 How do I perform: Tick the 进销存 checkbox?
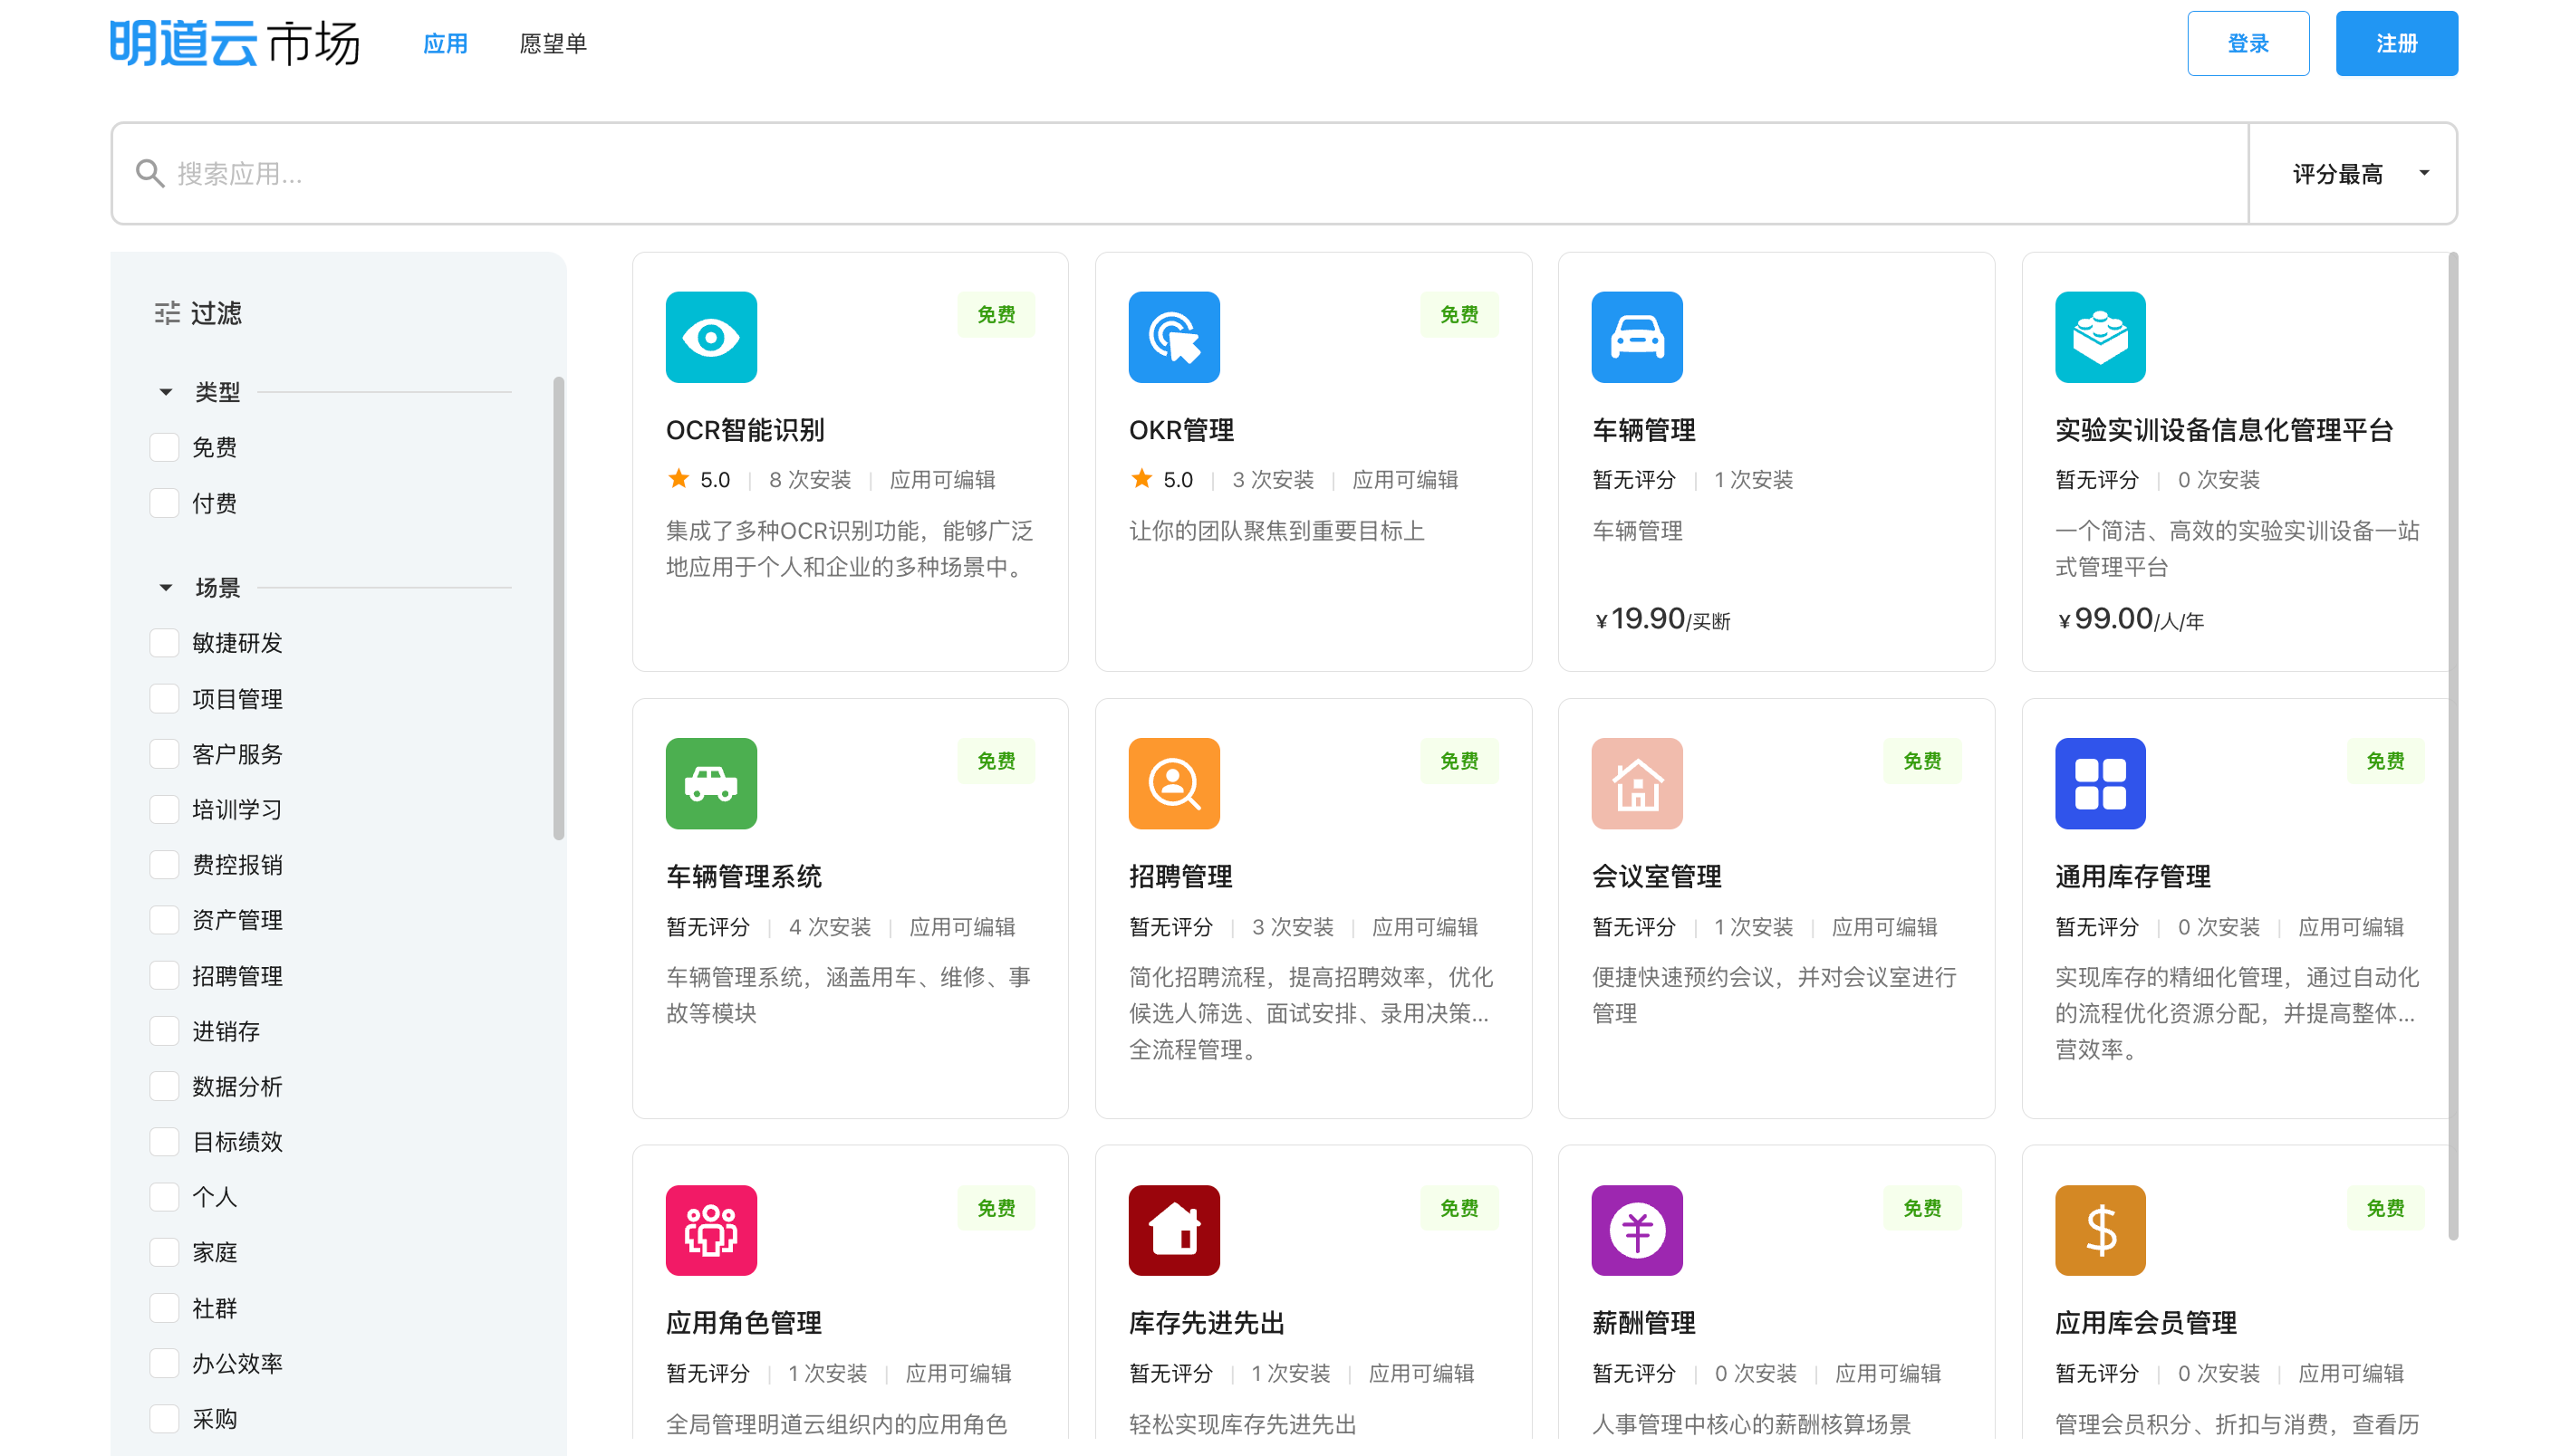(x=164, y=1030)
